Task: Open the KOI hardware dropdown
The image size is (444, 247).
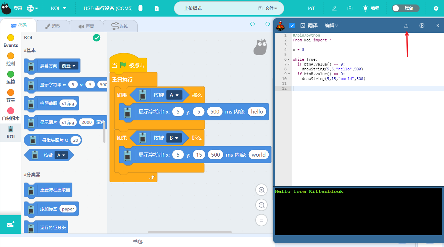Action: pos(59,8)
